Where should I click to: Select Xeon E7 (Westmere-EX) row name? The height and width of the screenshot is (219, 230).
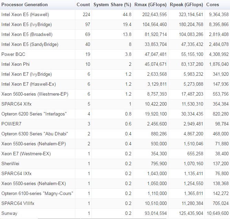click(x=26, y=154)
